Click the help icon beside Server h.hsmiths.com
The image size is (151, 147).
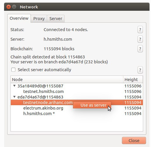pyautogui.click(x=140, y=39)
